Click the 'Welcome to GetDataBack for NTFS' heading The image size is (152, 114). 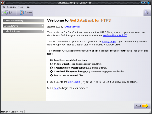coord(79,20)
